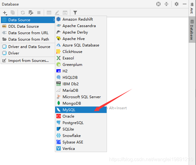Click the crosshair locate icon in header
The width and height of the screenshot is (196, 165).
[x=158, y=4]
